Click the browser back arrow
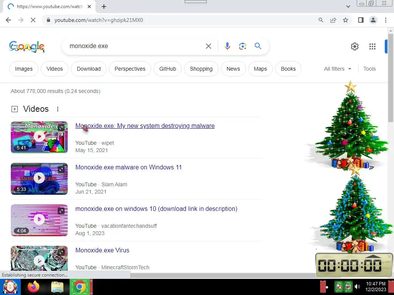This screenshot has height=295, width=394. (8, 20)
